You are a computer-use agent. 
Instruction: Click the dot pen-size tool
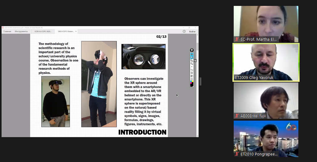[192, 67]
